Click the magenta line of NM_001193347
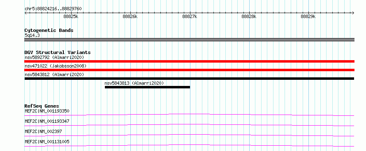The height and width of the screenshot is (151, 366). [189, 125]
